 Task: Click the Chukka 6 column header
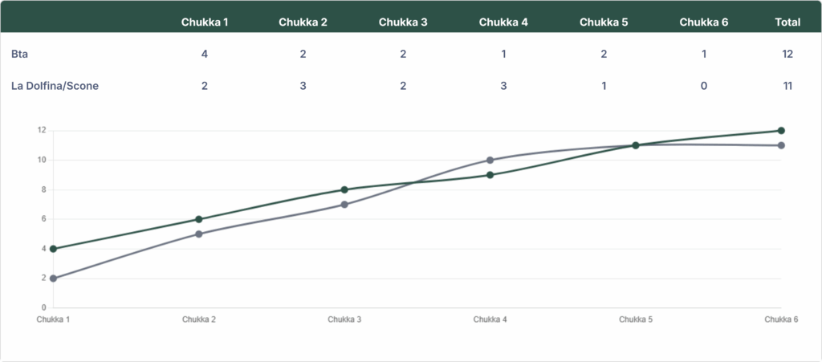click(x=703, y=22)
